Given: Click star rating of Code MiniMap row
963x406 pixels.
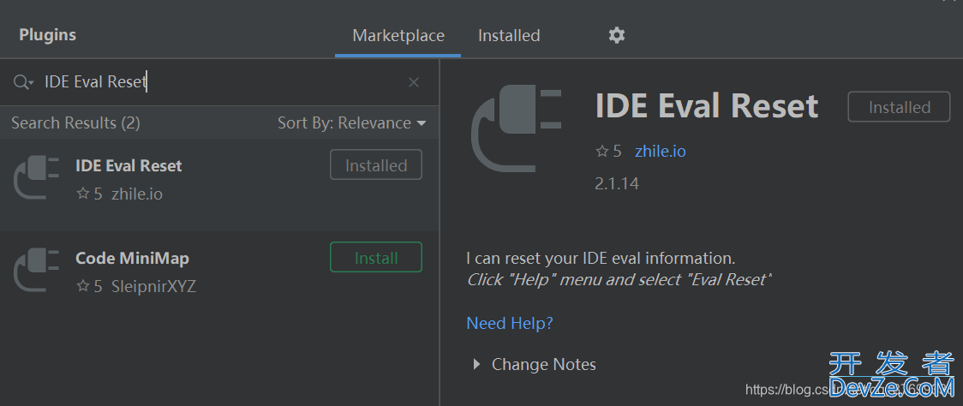Looking at the screenshot, I should tap(89, 286).
